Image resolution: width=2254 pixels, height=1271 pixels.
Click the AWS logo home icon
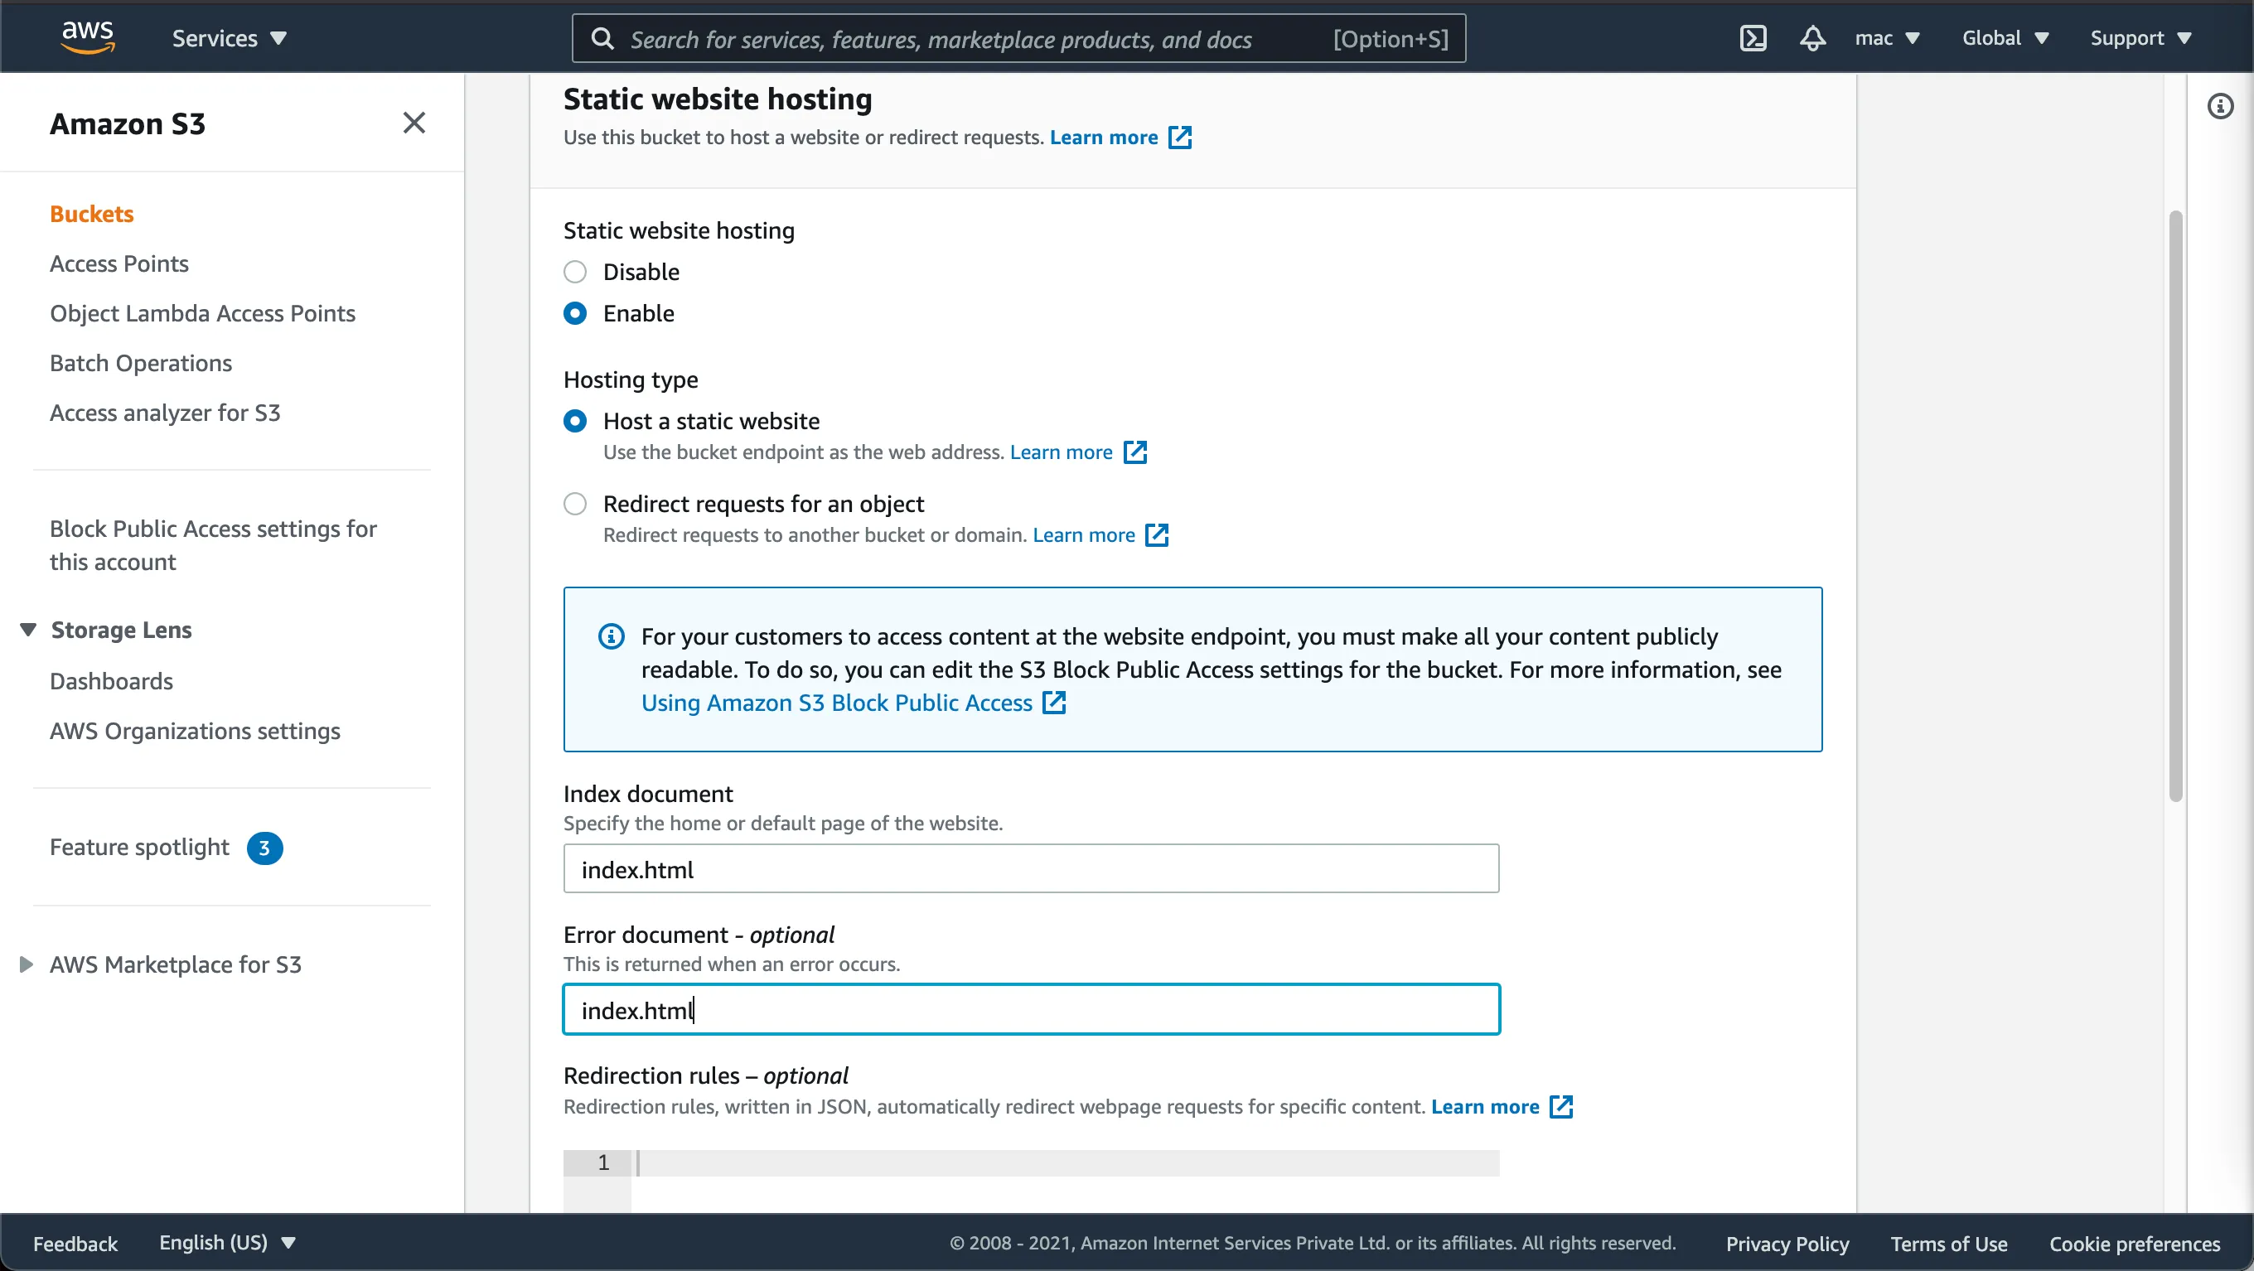tap(88, 37)
